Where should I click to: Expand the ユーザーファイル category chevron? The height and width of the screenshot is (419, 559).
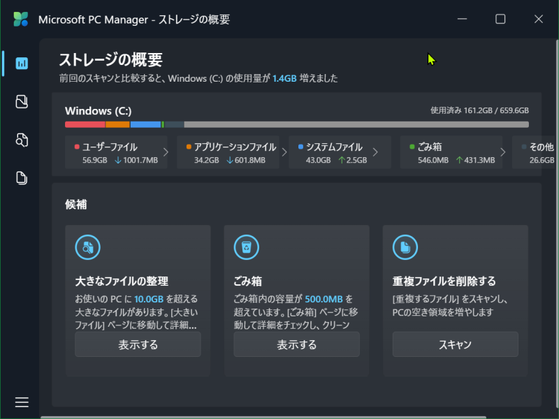click(x=166, y=152)
